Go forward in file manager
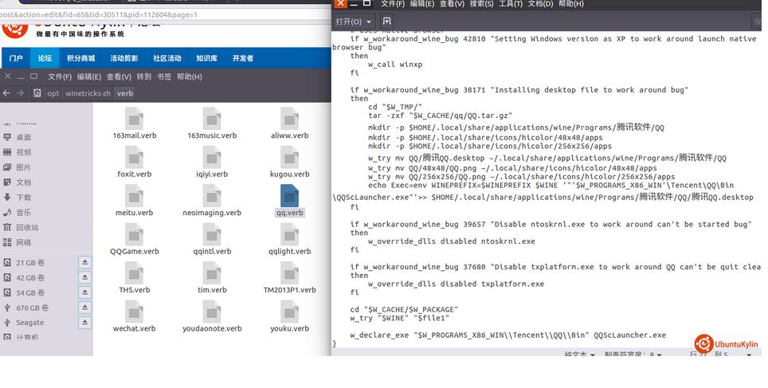768x388 pixels. 20,93
